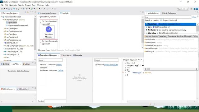The height and width of the screenshot is (112, 199).
Task: Collapse the impactsalesforcesat project node
Action: pyautogui.click(x=1, y=16)
